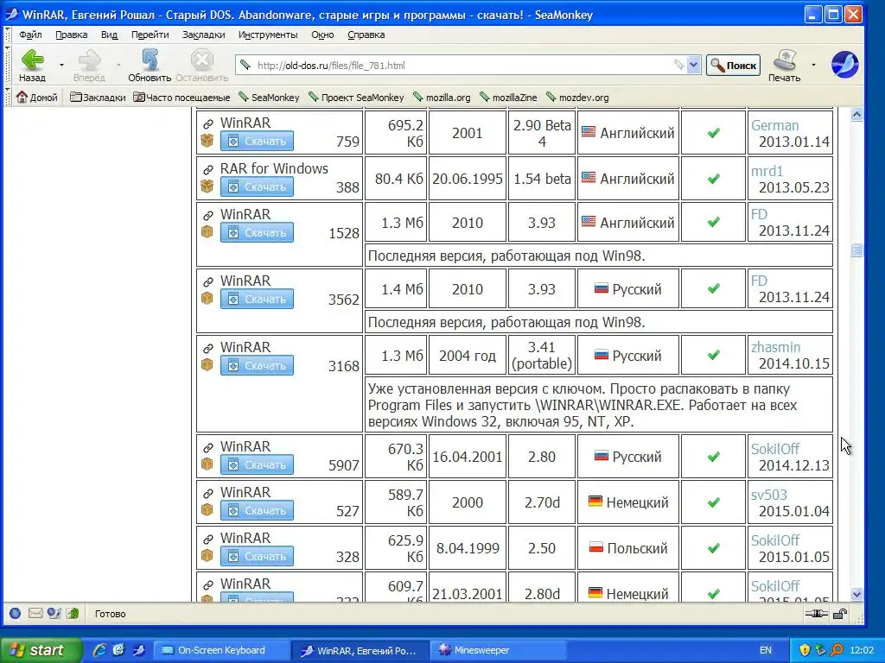This screenshot has width=885, height=663.
Task: Click link icon of WinRAR 2.90 Beta 4 row
Action: [207, 123]
